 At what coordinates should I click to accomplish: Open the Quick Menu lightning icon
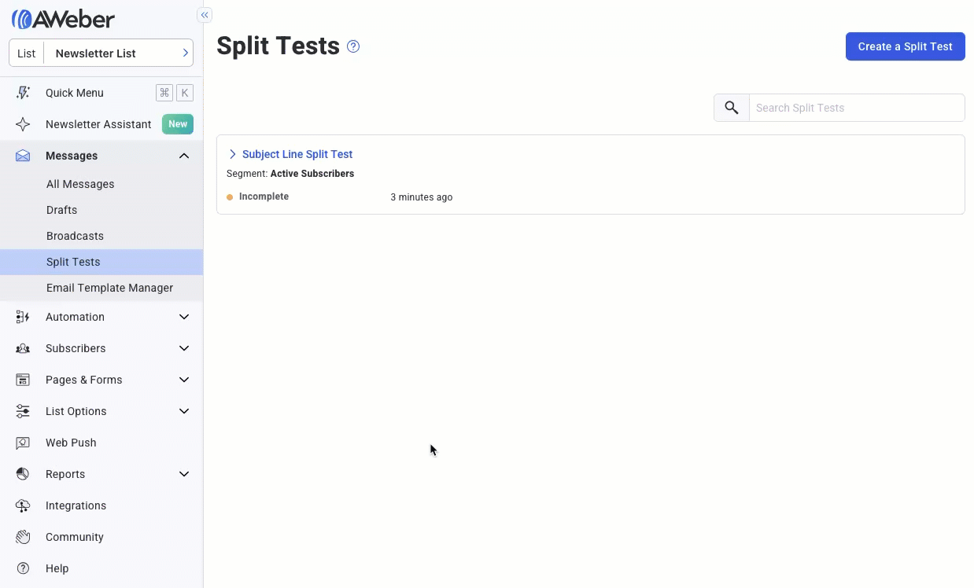(22, 93)
